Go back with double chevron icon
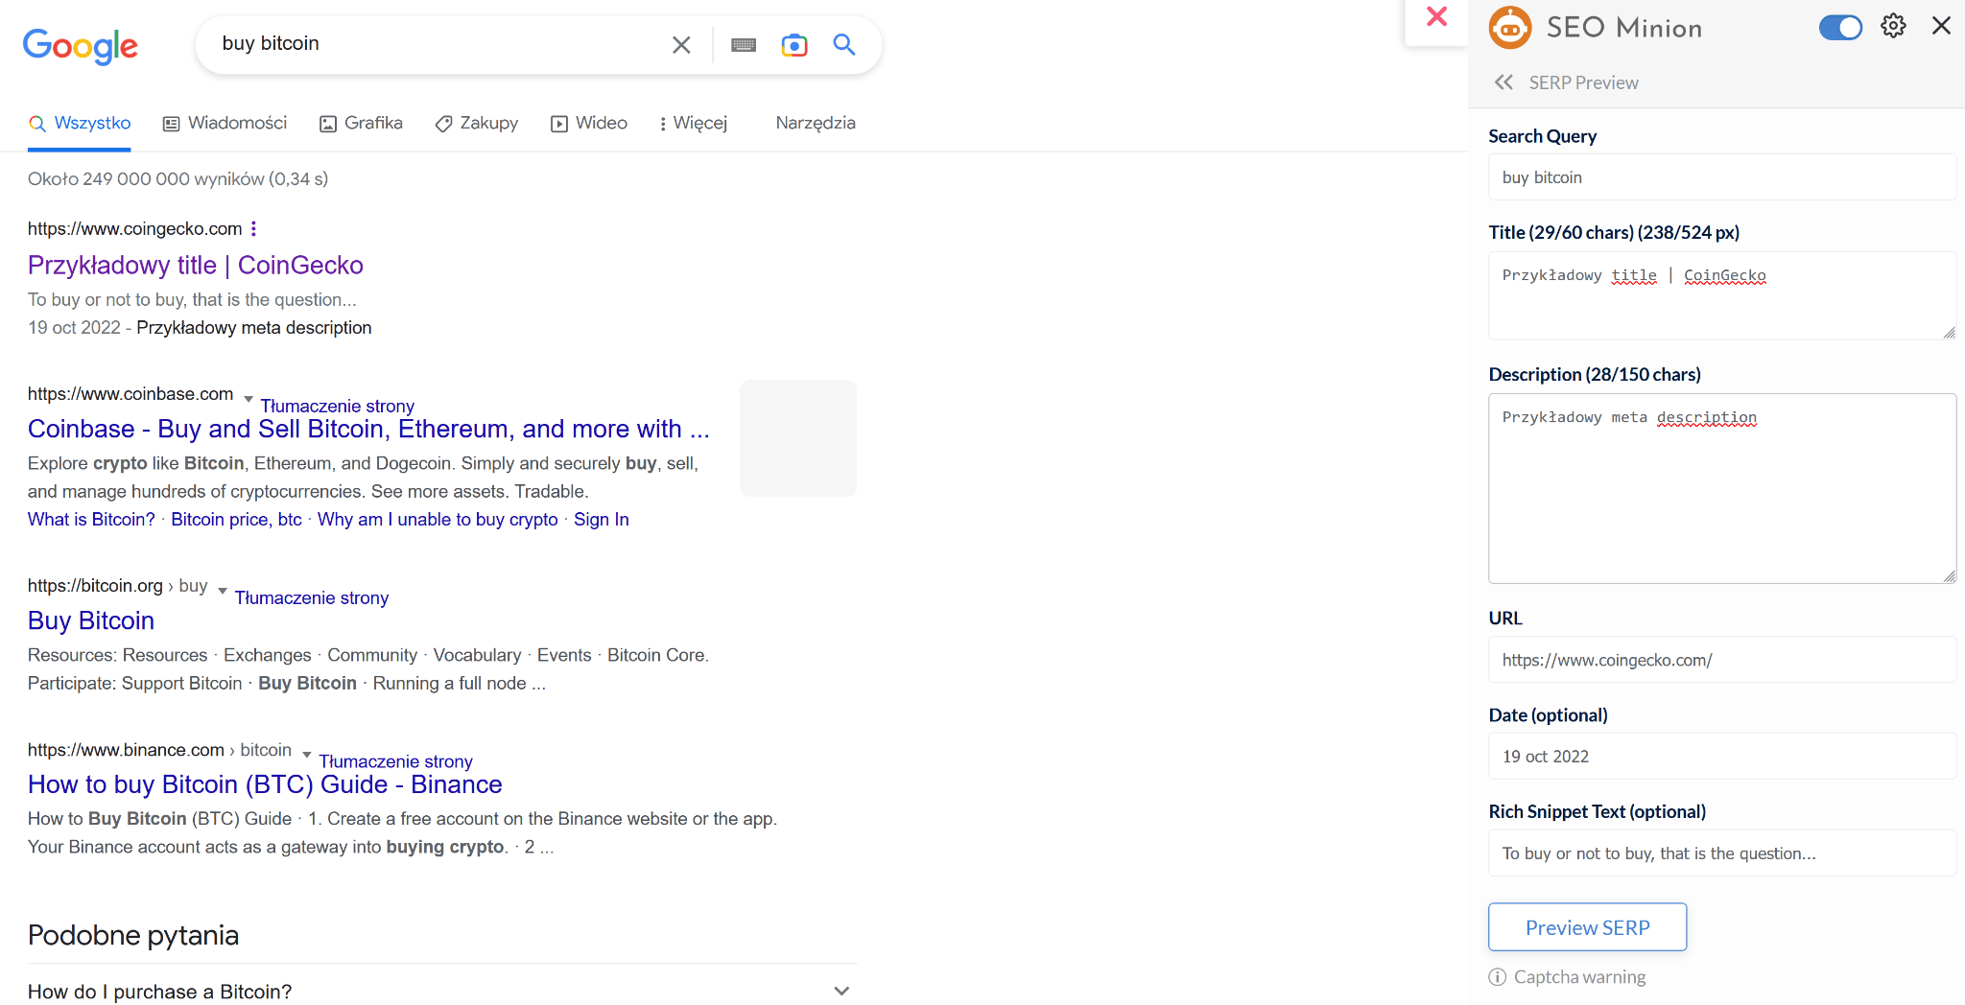The image size is (1965, 1005). (x=1503, y=82)
